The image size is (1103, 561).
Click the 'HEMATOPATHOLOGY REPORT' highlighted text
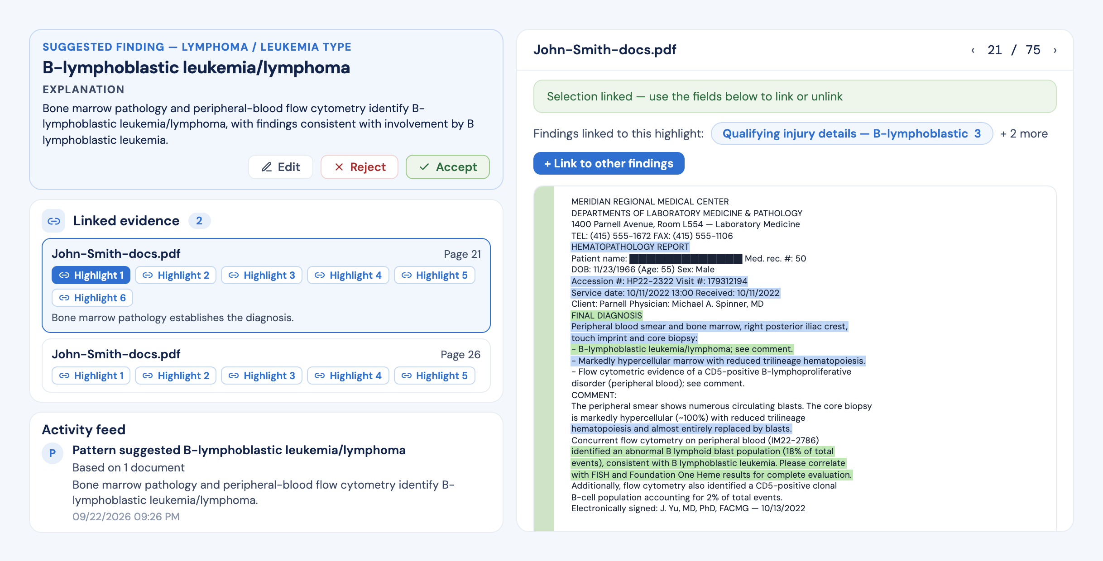click(x=630, y=247)
